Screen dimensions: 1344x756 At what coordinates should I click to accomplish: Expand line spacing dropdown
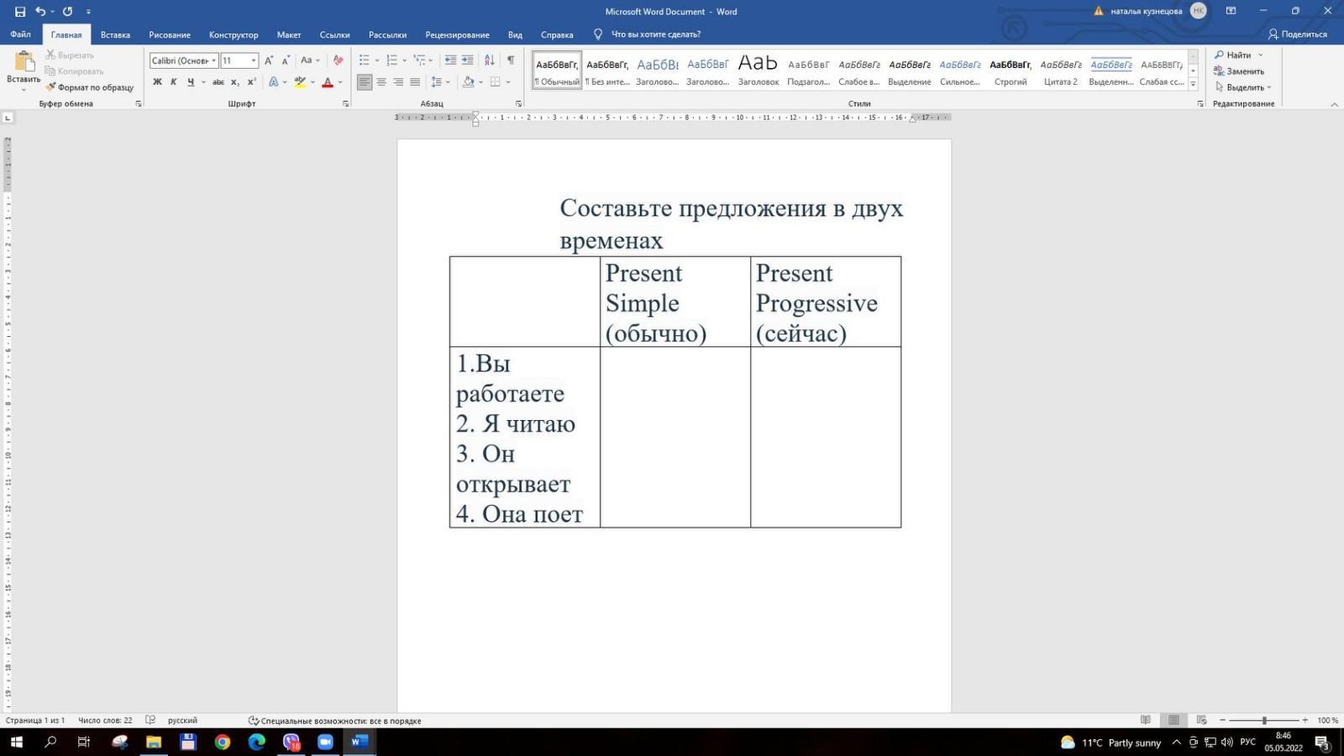point(448,82)
